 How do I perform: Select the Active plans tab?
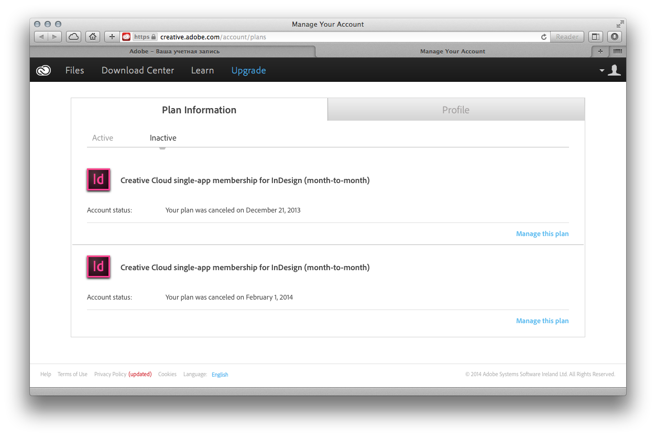click(x=103, y=138)
